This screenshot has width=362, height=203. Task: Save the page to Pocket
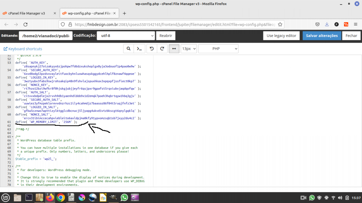[x=317, y=25]
